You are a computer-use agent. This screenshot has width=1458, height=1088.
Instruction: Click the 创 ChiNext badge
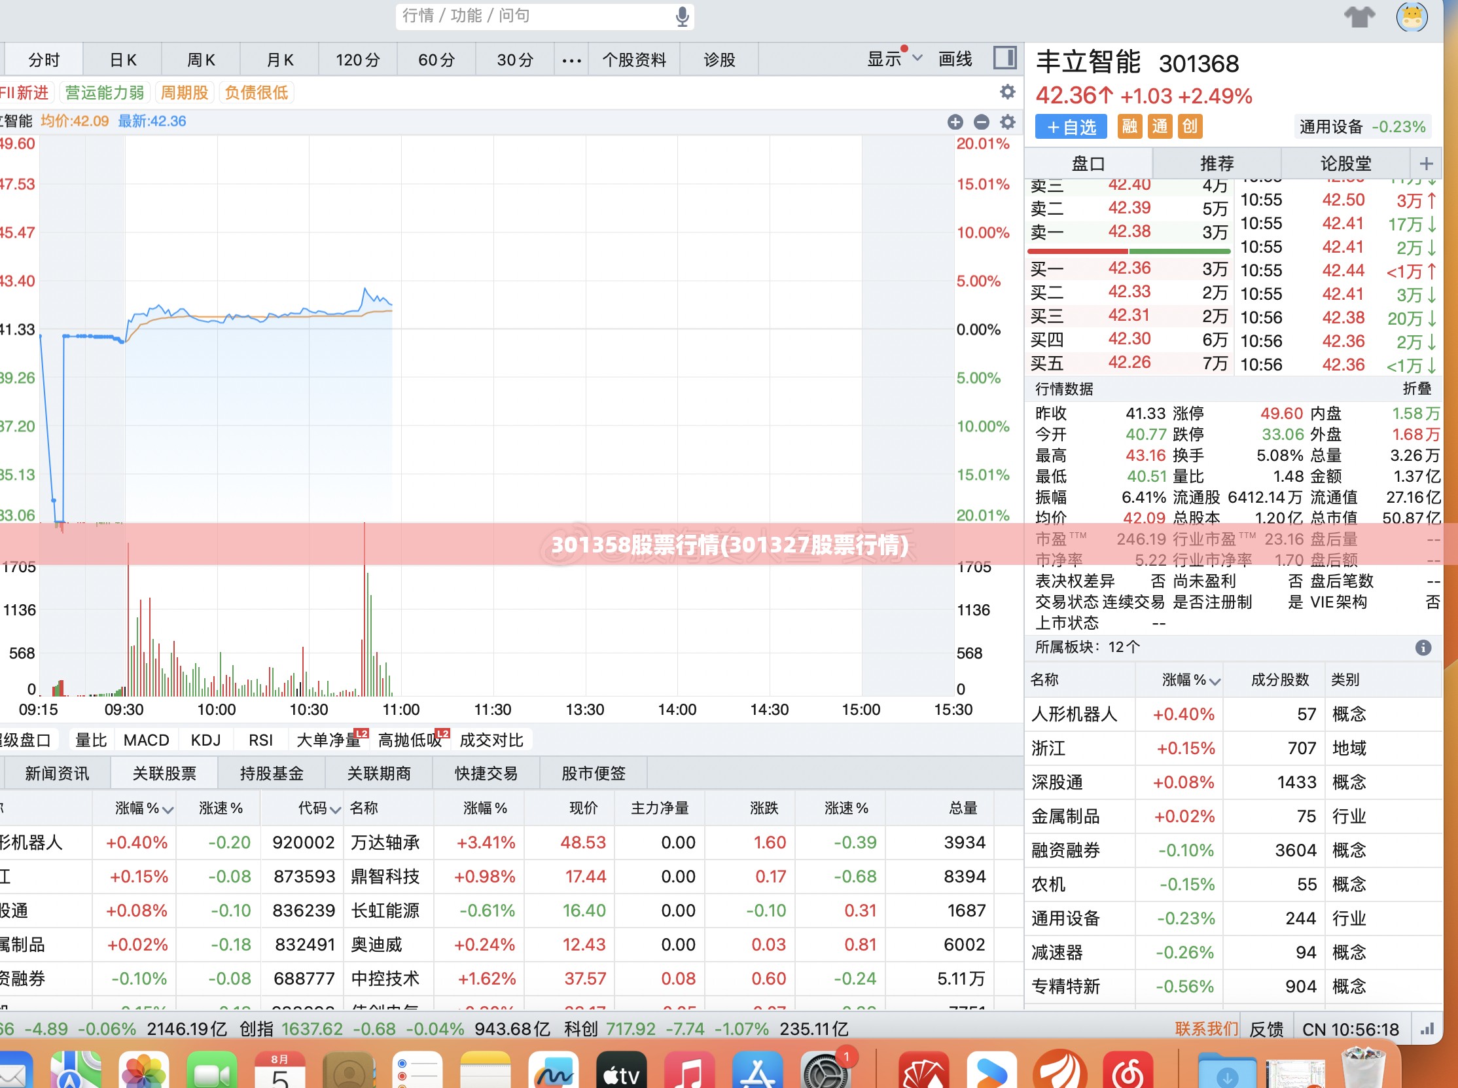(x=1190, y=126)
